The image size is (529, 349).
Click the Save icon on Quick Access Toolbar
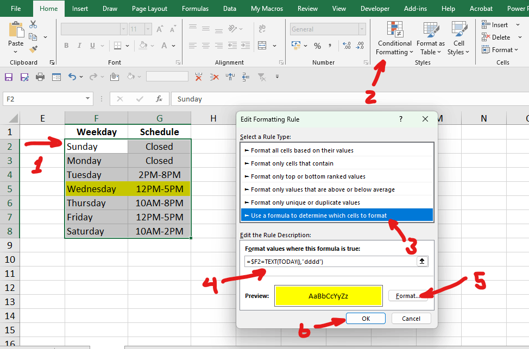9,77
